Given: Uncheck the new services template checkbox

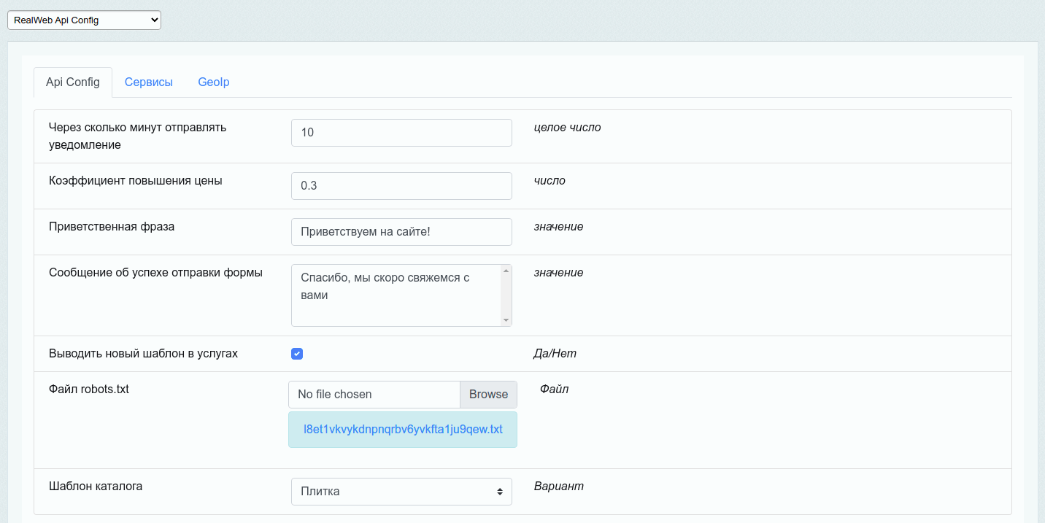Looking at the screenshot, I should pyautogui.click(x=297, y=355).
